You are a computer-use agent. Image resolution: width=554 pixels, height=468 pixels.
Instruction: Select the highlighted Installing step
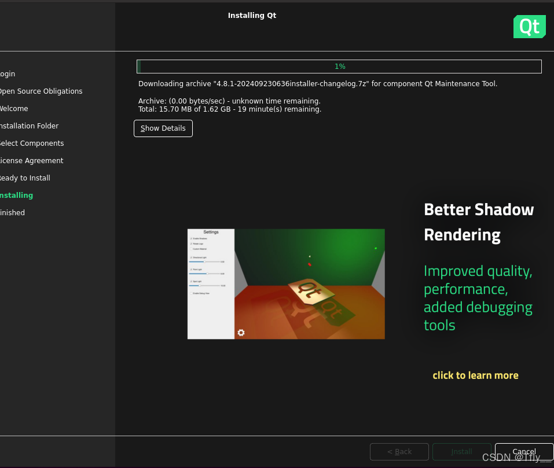[16, 195]
